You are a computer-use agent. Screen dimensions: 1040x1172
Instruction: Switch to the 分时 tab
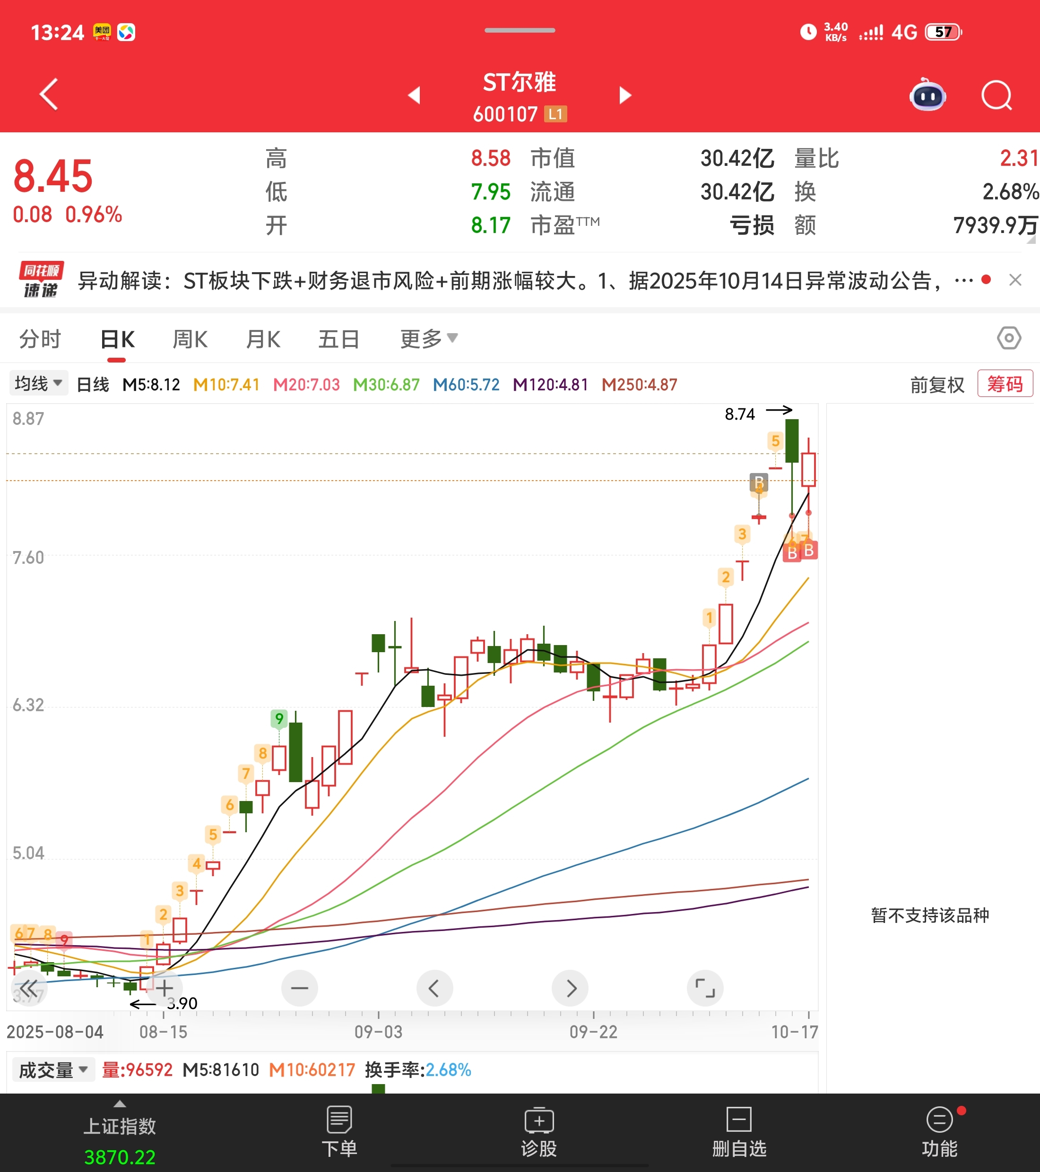point(40,339)
